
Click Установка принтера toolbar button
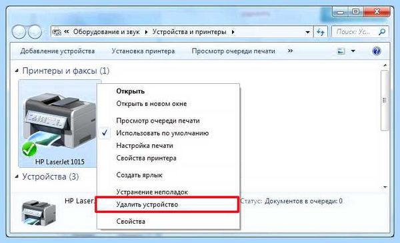143,51
